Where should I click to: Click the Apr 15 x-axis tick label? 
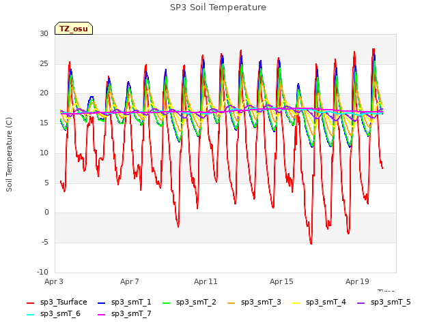click(x=281, y=281)
